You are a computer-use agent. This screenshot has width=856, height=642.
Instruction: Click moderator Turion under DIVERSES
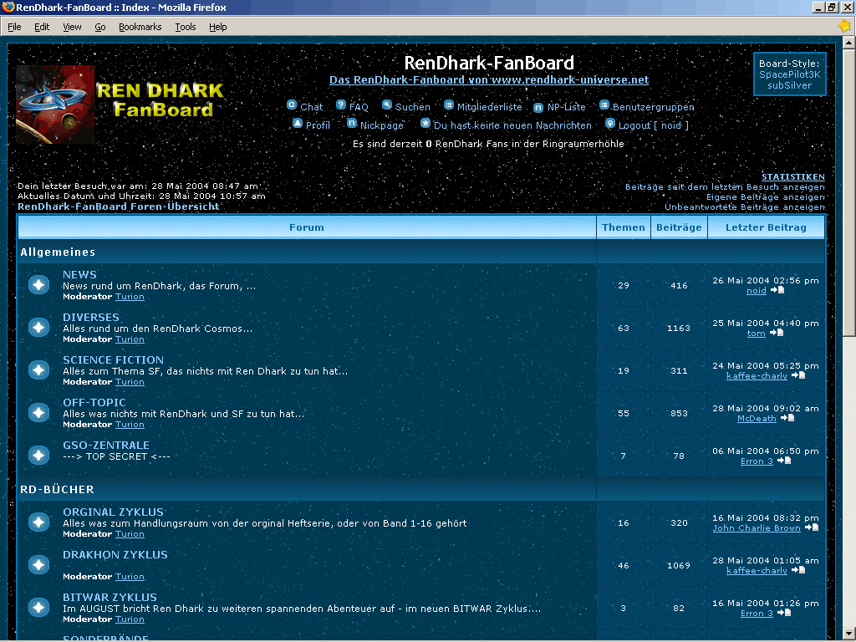(130, 339)
